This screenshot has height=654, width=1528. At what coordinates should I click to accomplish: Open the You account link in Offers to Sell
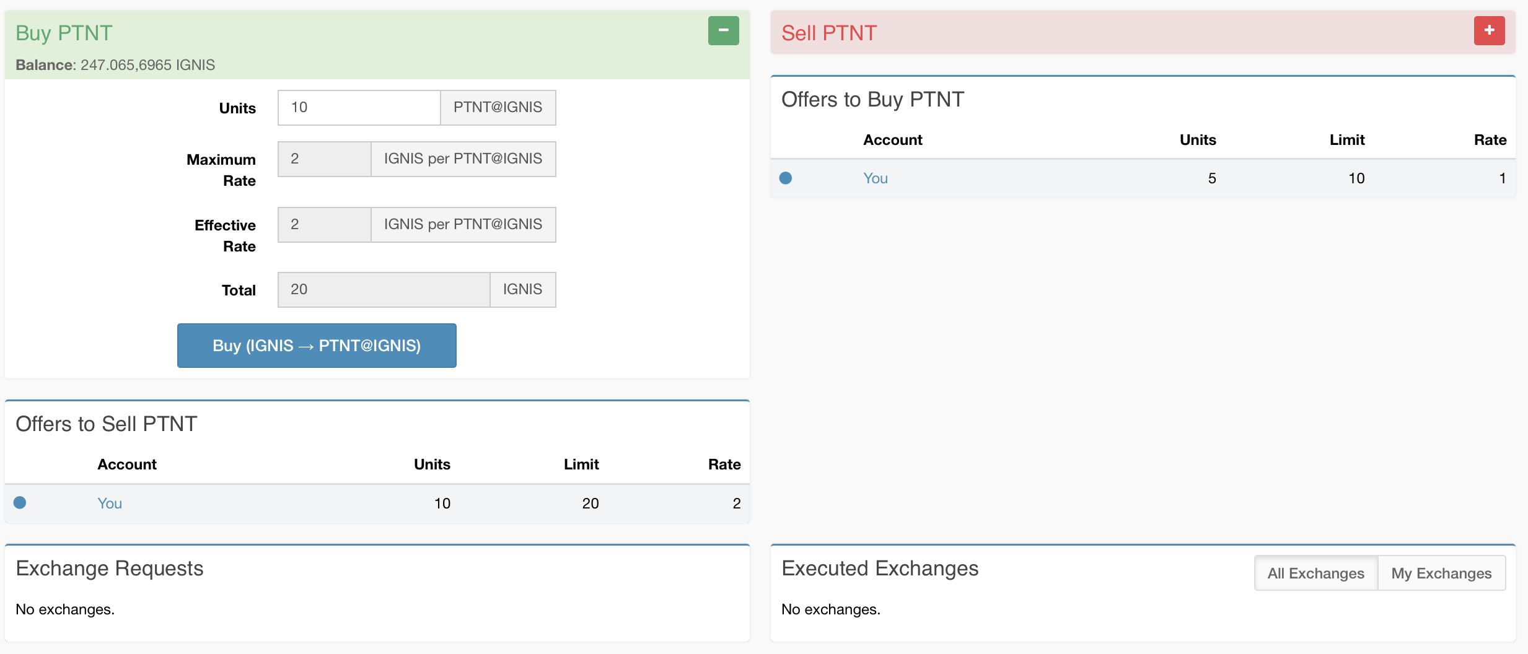[110, 504]
